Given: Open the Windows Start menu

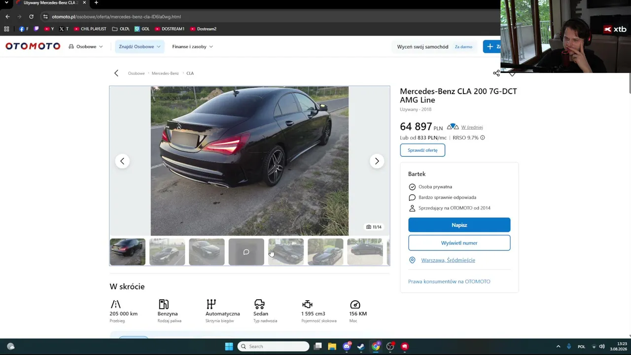Looking at the screenshot, I should [x=229, y=346].
